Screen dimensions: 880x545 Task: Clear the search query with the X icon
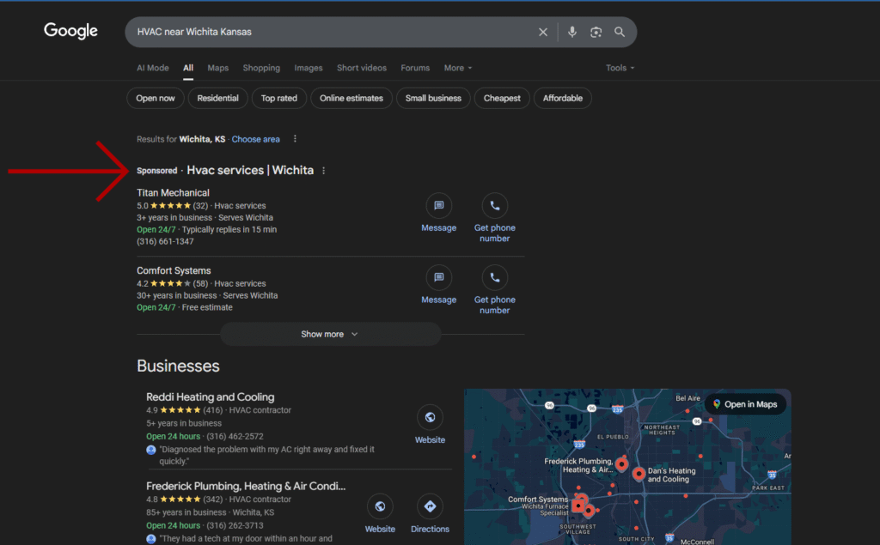(543, 32)
